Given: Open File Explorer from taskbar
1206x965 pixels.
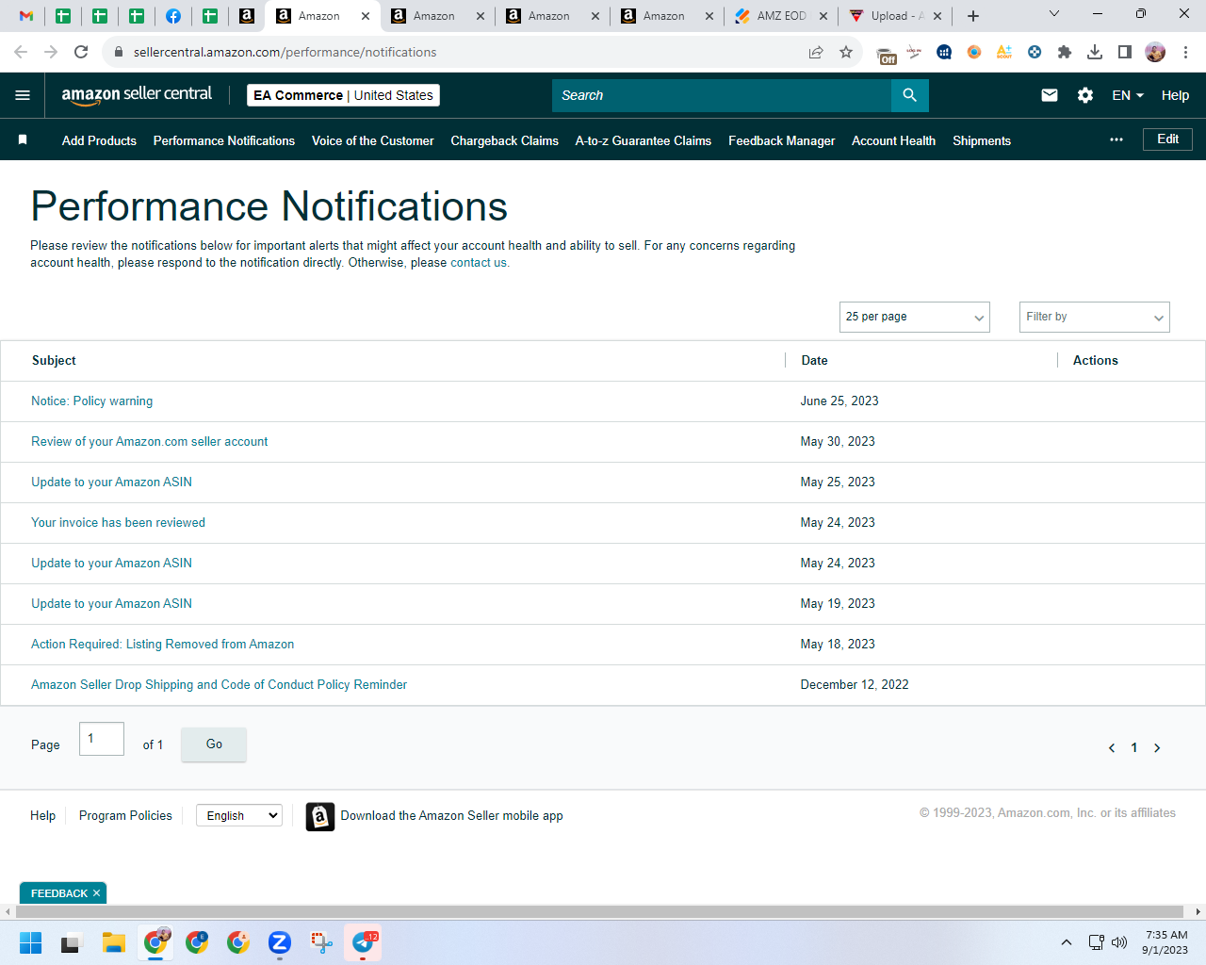Looking at the screenshot, I should point(113,942).
